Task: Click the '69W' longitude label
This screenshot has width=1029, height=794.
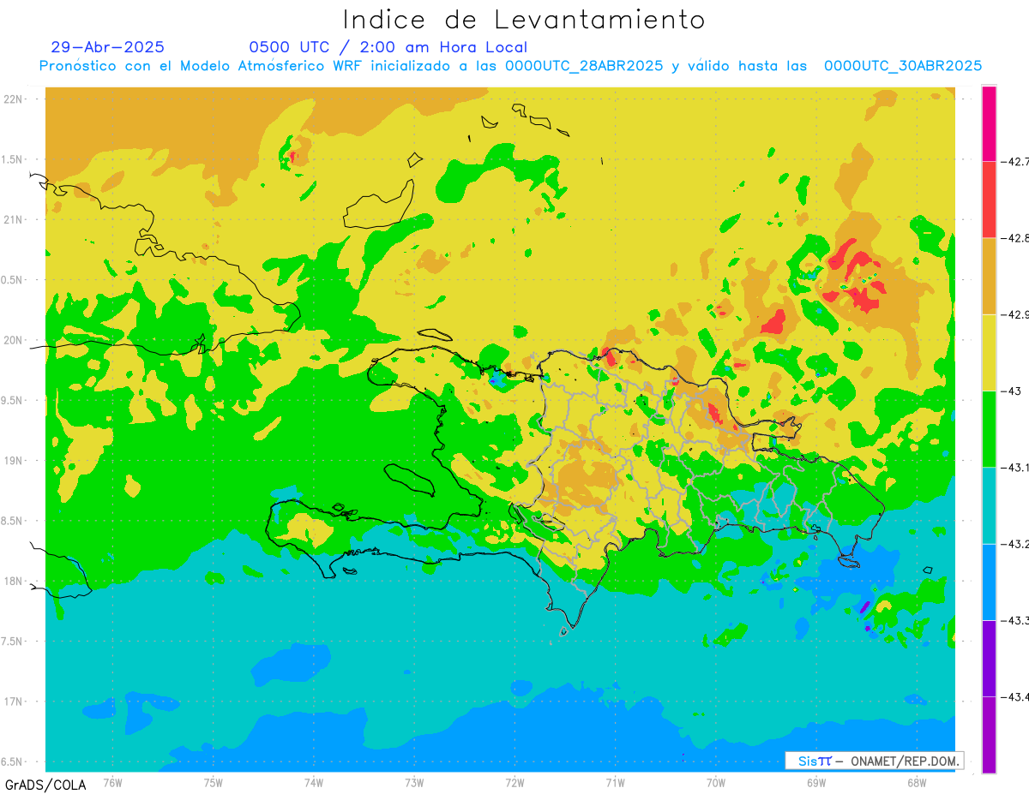Action: [816, 783]
